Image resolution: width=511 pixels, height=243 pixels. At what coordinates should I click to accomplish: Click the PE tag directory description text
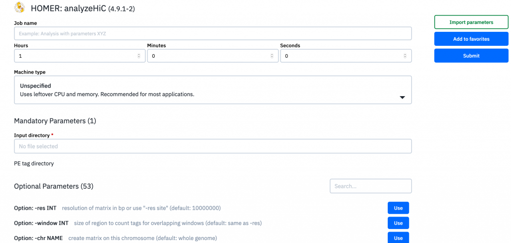click(x=34, y=164)
